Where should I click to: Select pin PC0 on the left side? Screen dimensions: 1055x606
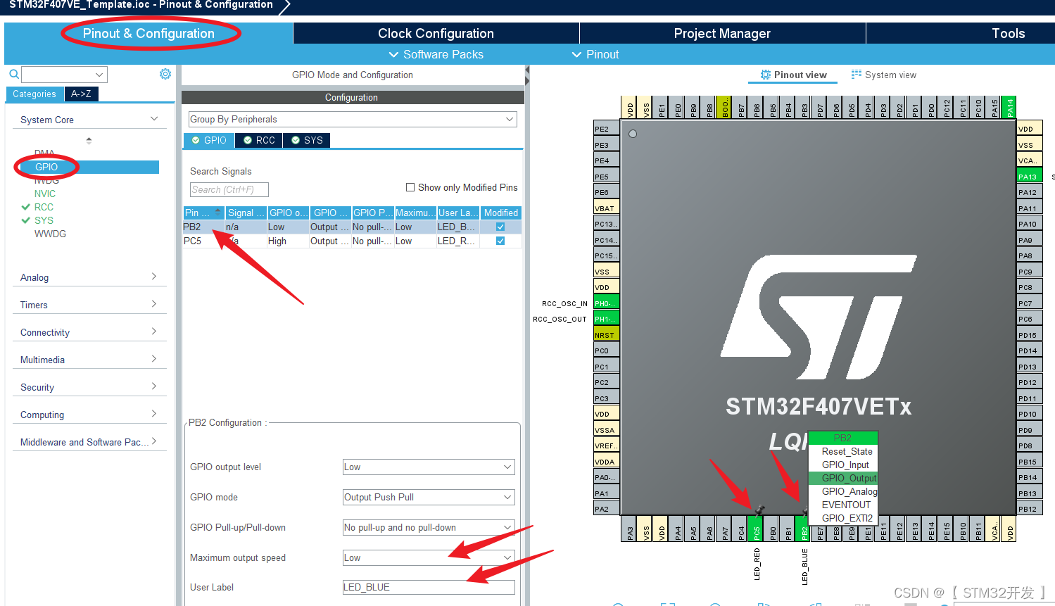(606, 350)
